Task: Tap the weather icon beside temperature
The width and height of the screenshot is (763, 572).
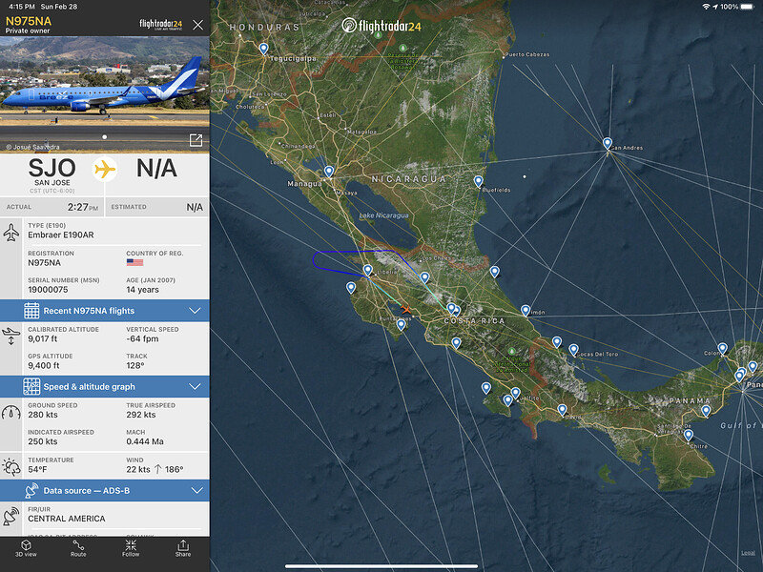Action: click(11, 467)
